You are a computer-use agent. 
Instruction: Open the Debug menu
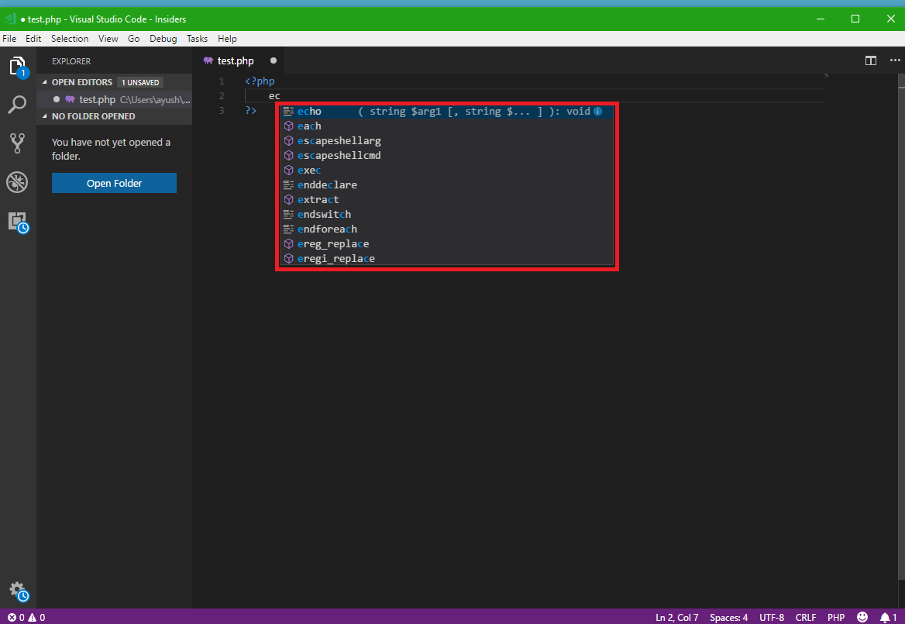point(163,38)
